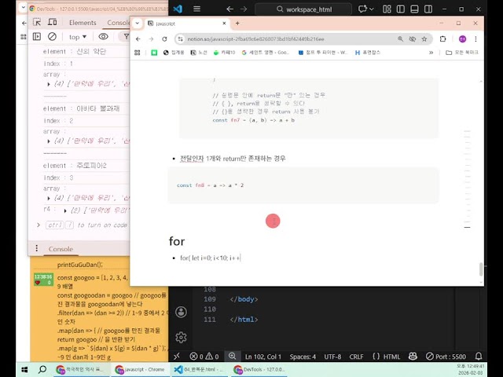The image size is (503, 377).
Task: Click the Customize Layout icon in VS Code
Action: [x=387, y=9]
